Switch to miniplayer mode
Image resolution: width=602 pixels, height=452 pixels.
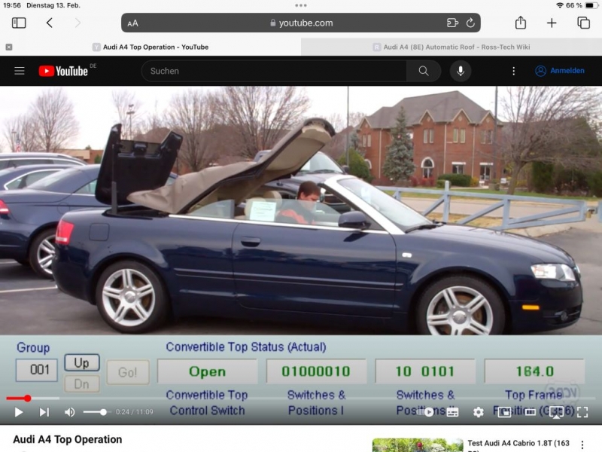(504, 412)
